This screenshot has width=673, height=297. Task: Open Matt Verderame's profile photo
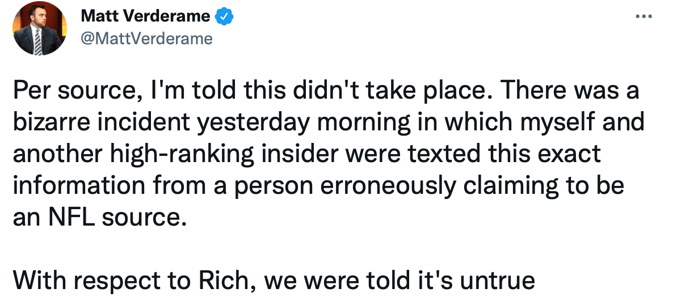pyautogui.click(x=40, y=28)
